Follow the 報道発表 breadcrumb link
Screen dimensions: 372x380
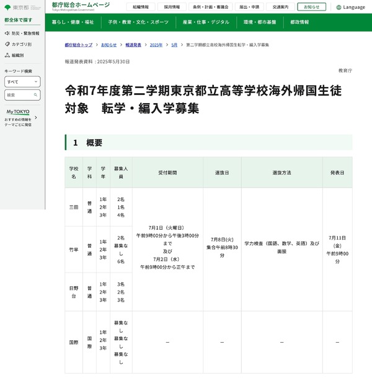tap(133, 45)
